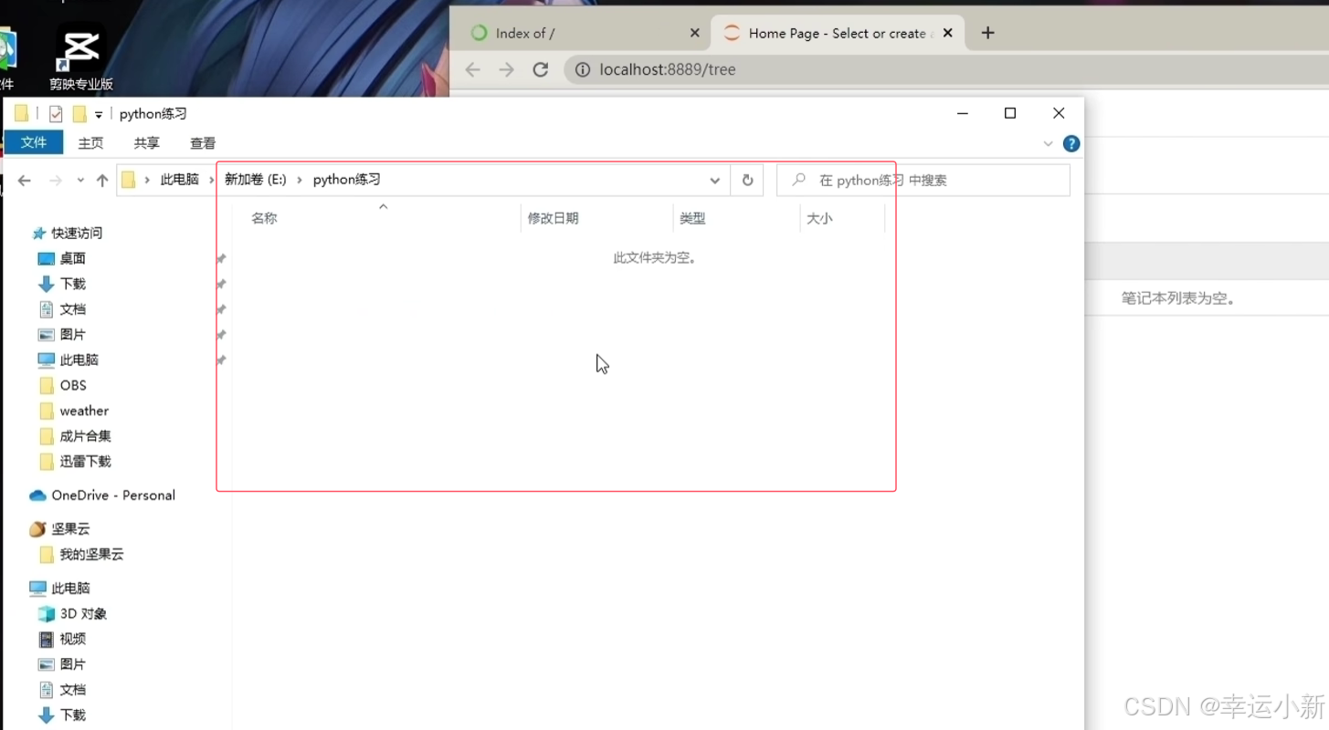Open 下载 under quick access
The width and height of the screenshot is (1329, 730).
click(72, 285)
